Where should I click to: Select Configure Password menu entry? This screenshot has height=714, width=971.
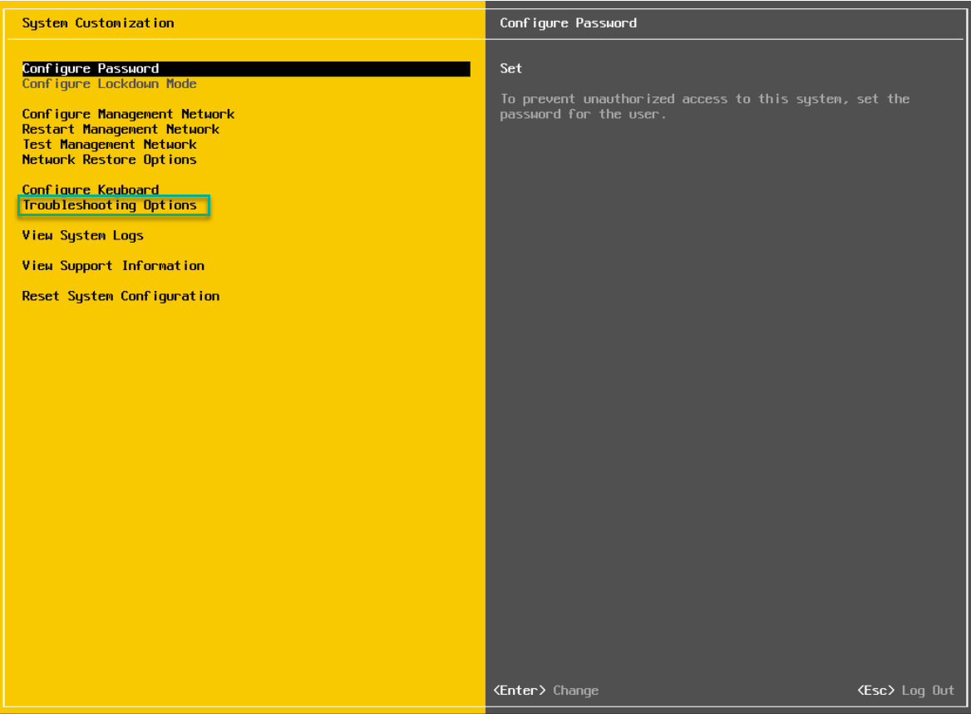pyautogui.click(x=90, y=68)
